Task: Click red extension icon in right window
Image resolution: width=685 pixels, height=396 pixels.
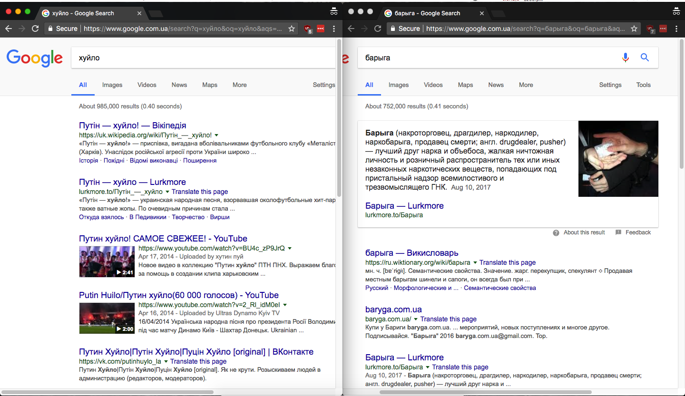Action: [x=663, y=29]
